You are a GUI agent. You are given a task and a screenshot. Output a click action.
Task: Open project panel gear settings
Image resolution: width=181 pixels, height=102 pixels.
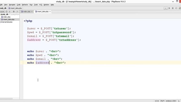(14, 12)
